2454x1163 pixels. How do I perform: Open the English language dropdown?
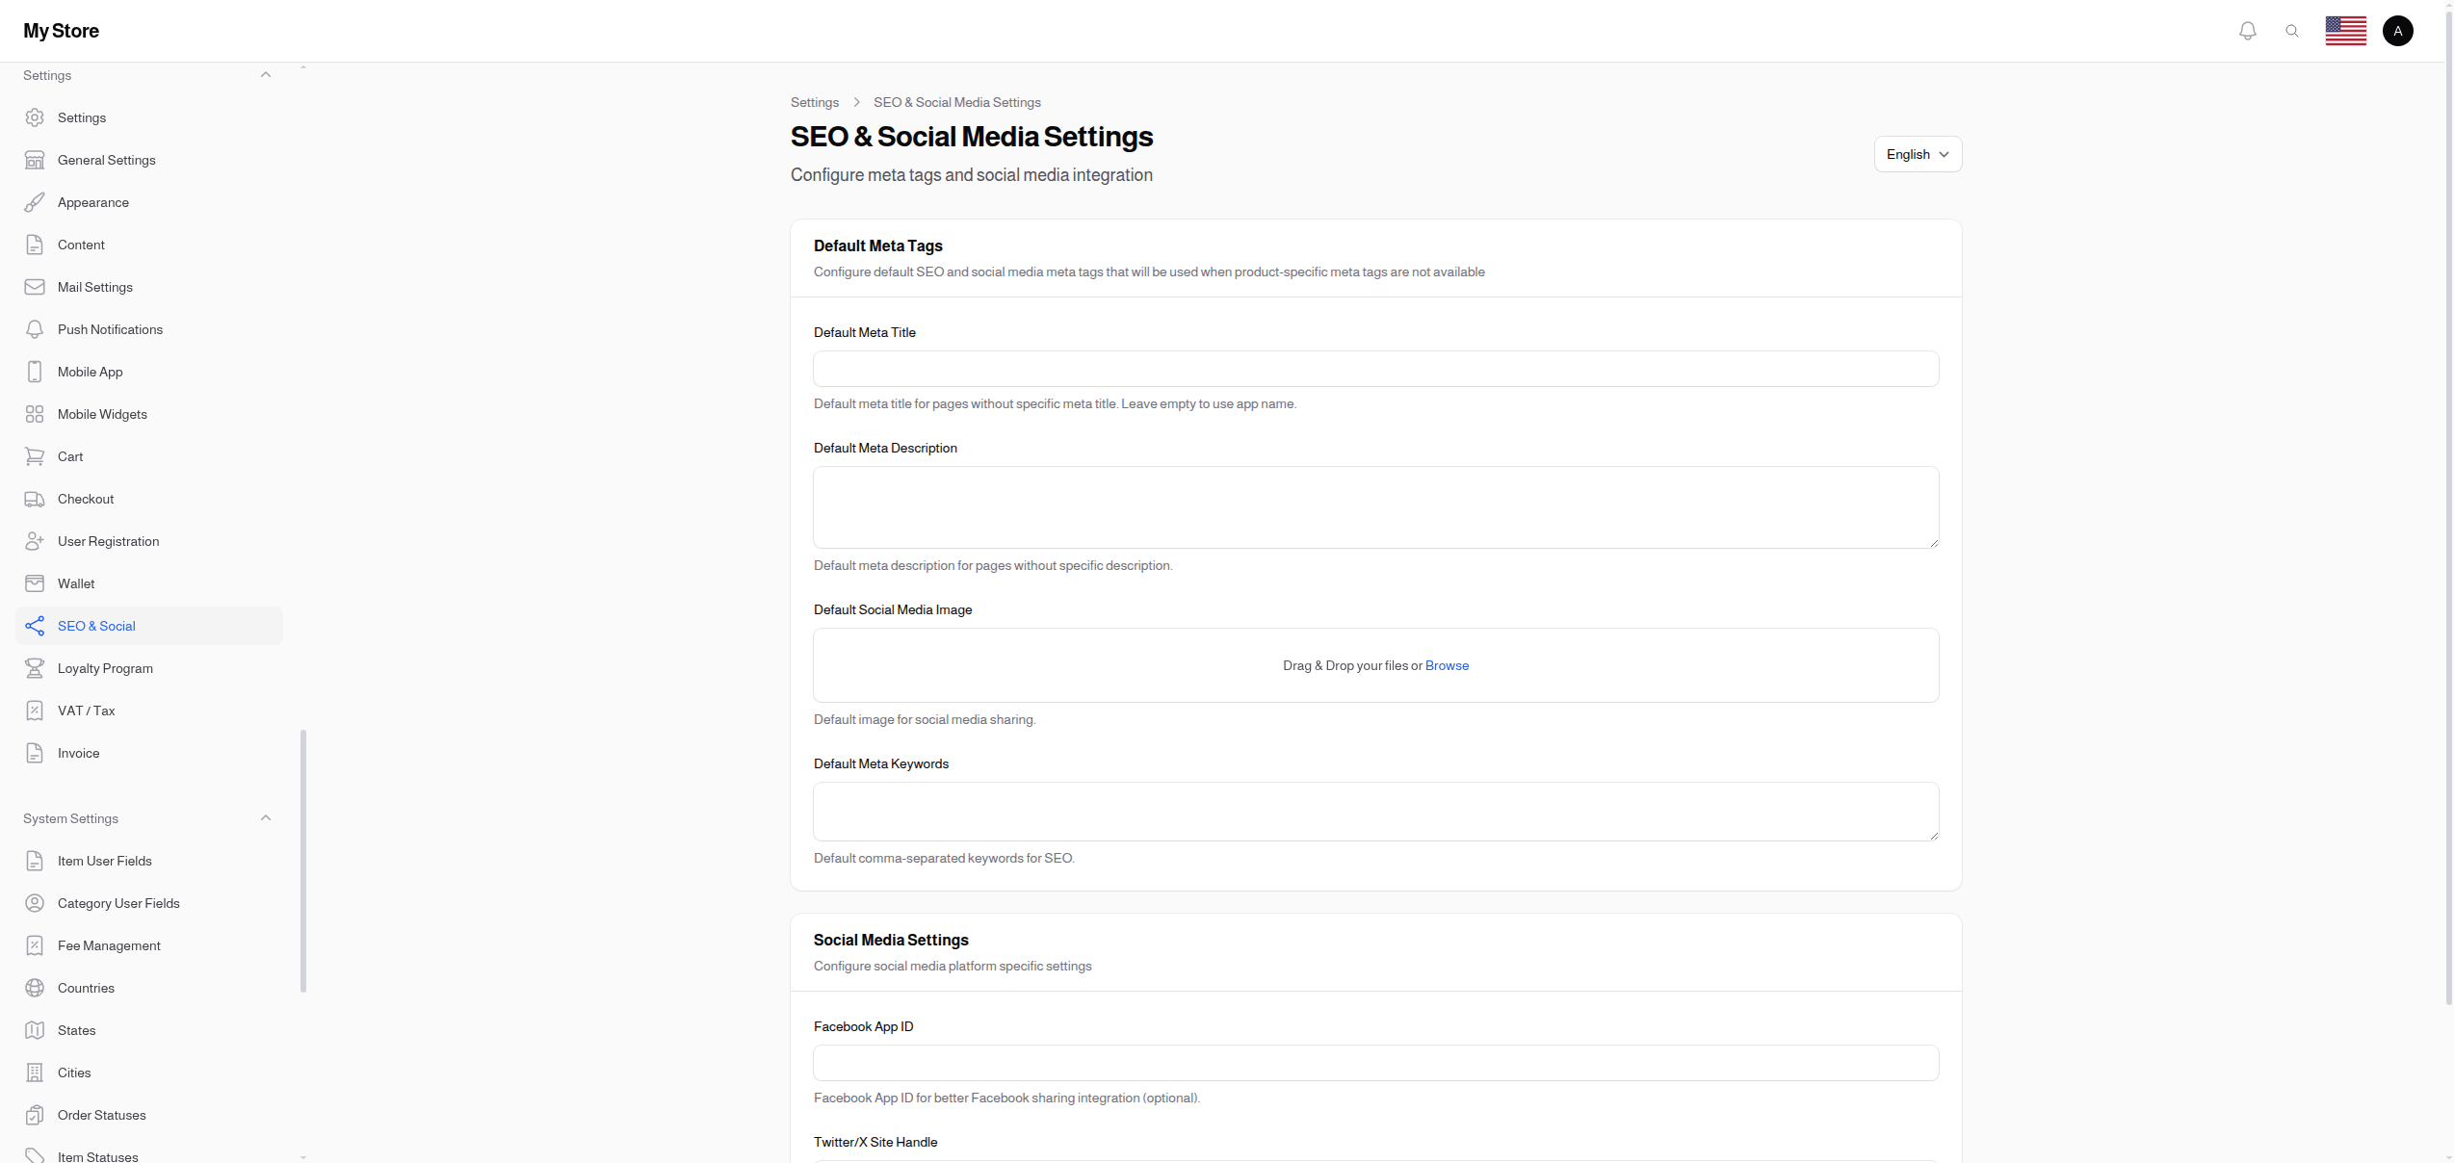1917,154
